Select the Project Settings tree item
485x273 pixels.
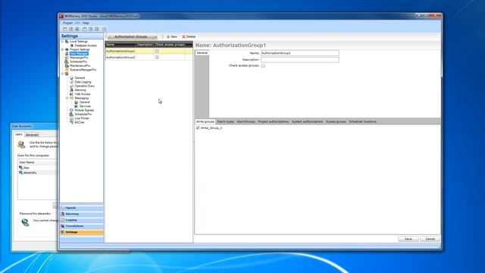pyautogui.click(x=80, y=49)
